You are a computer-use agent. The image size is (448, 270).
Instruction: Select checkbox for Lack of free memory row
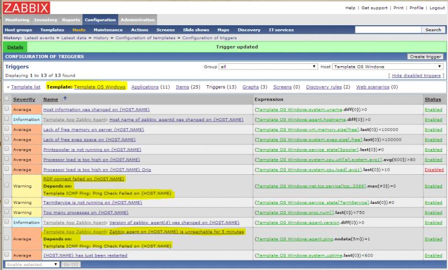7,129
